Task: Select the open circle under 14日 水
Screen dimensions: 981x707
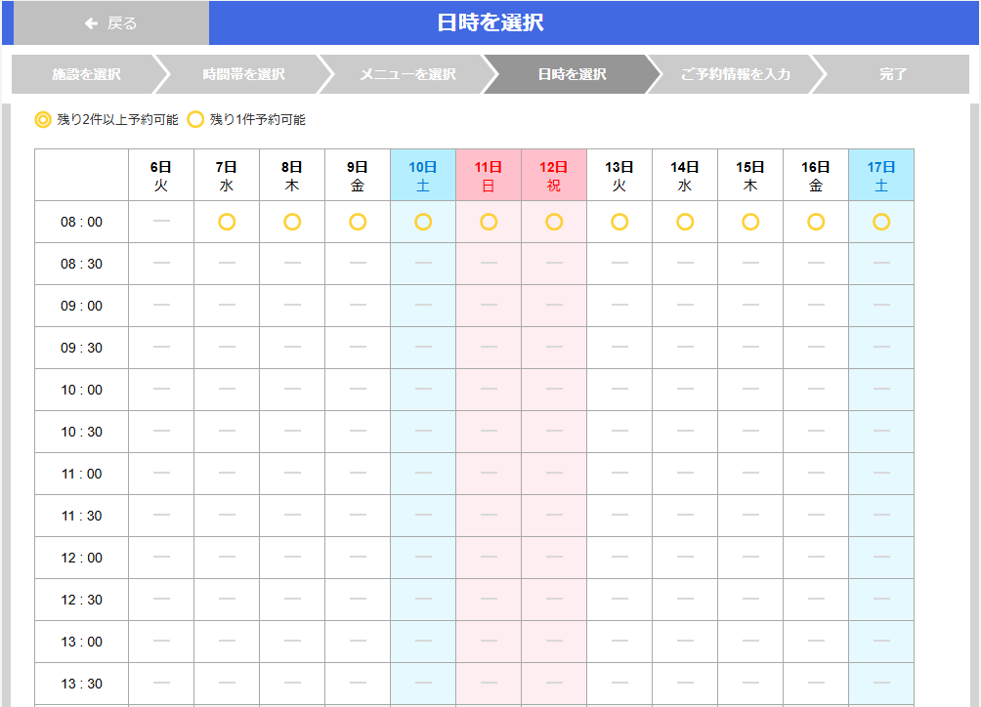Action: [x=684, y=222]
